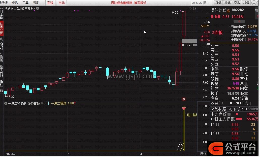This screenshot has width=260, height=157.
Task: Click the 资讯 button at top right
Action: click(x=227, y=3)
